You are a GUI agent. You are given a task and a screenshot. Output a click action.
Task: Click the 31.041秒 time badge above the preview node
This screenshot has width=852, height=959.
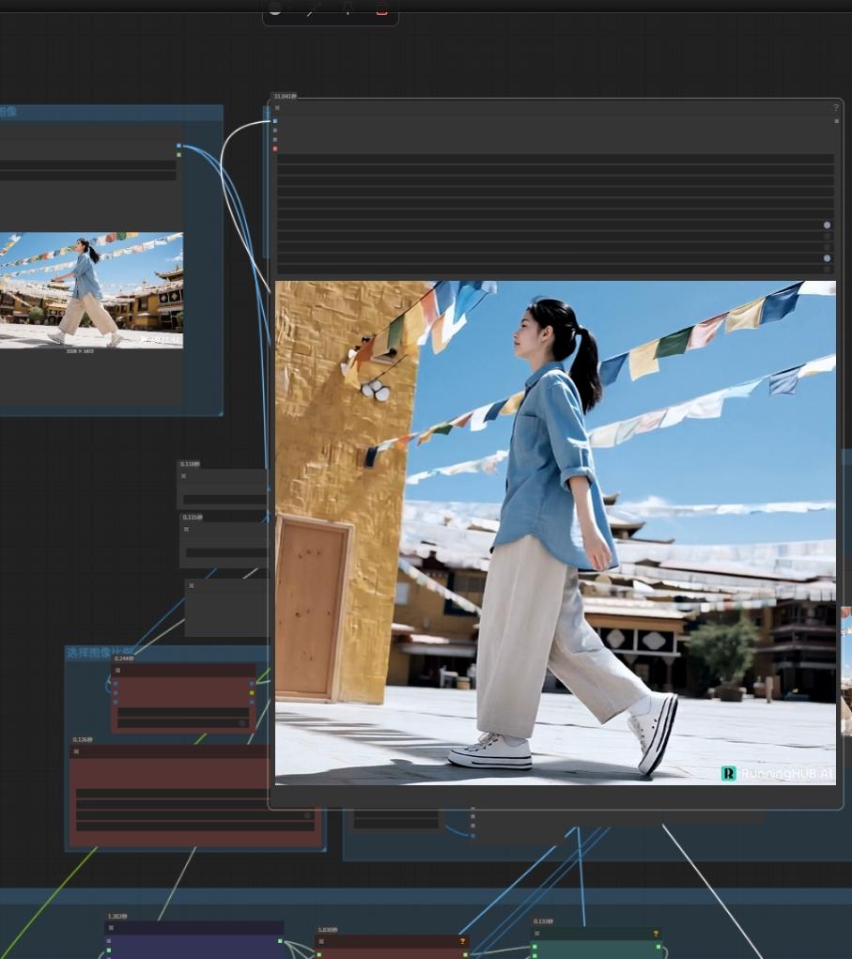(x=285, y=97)
